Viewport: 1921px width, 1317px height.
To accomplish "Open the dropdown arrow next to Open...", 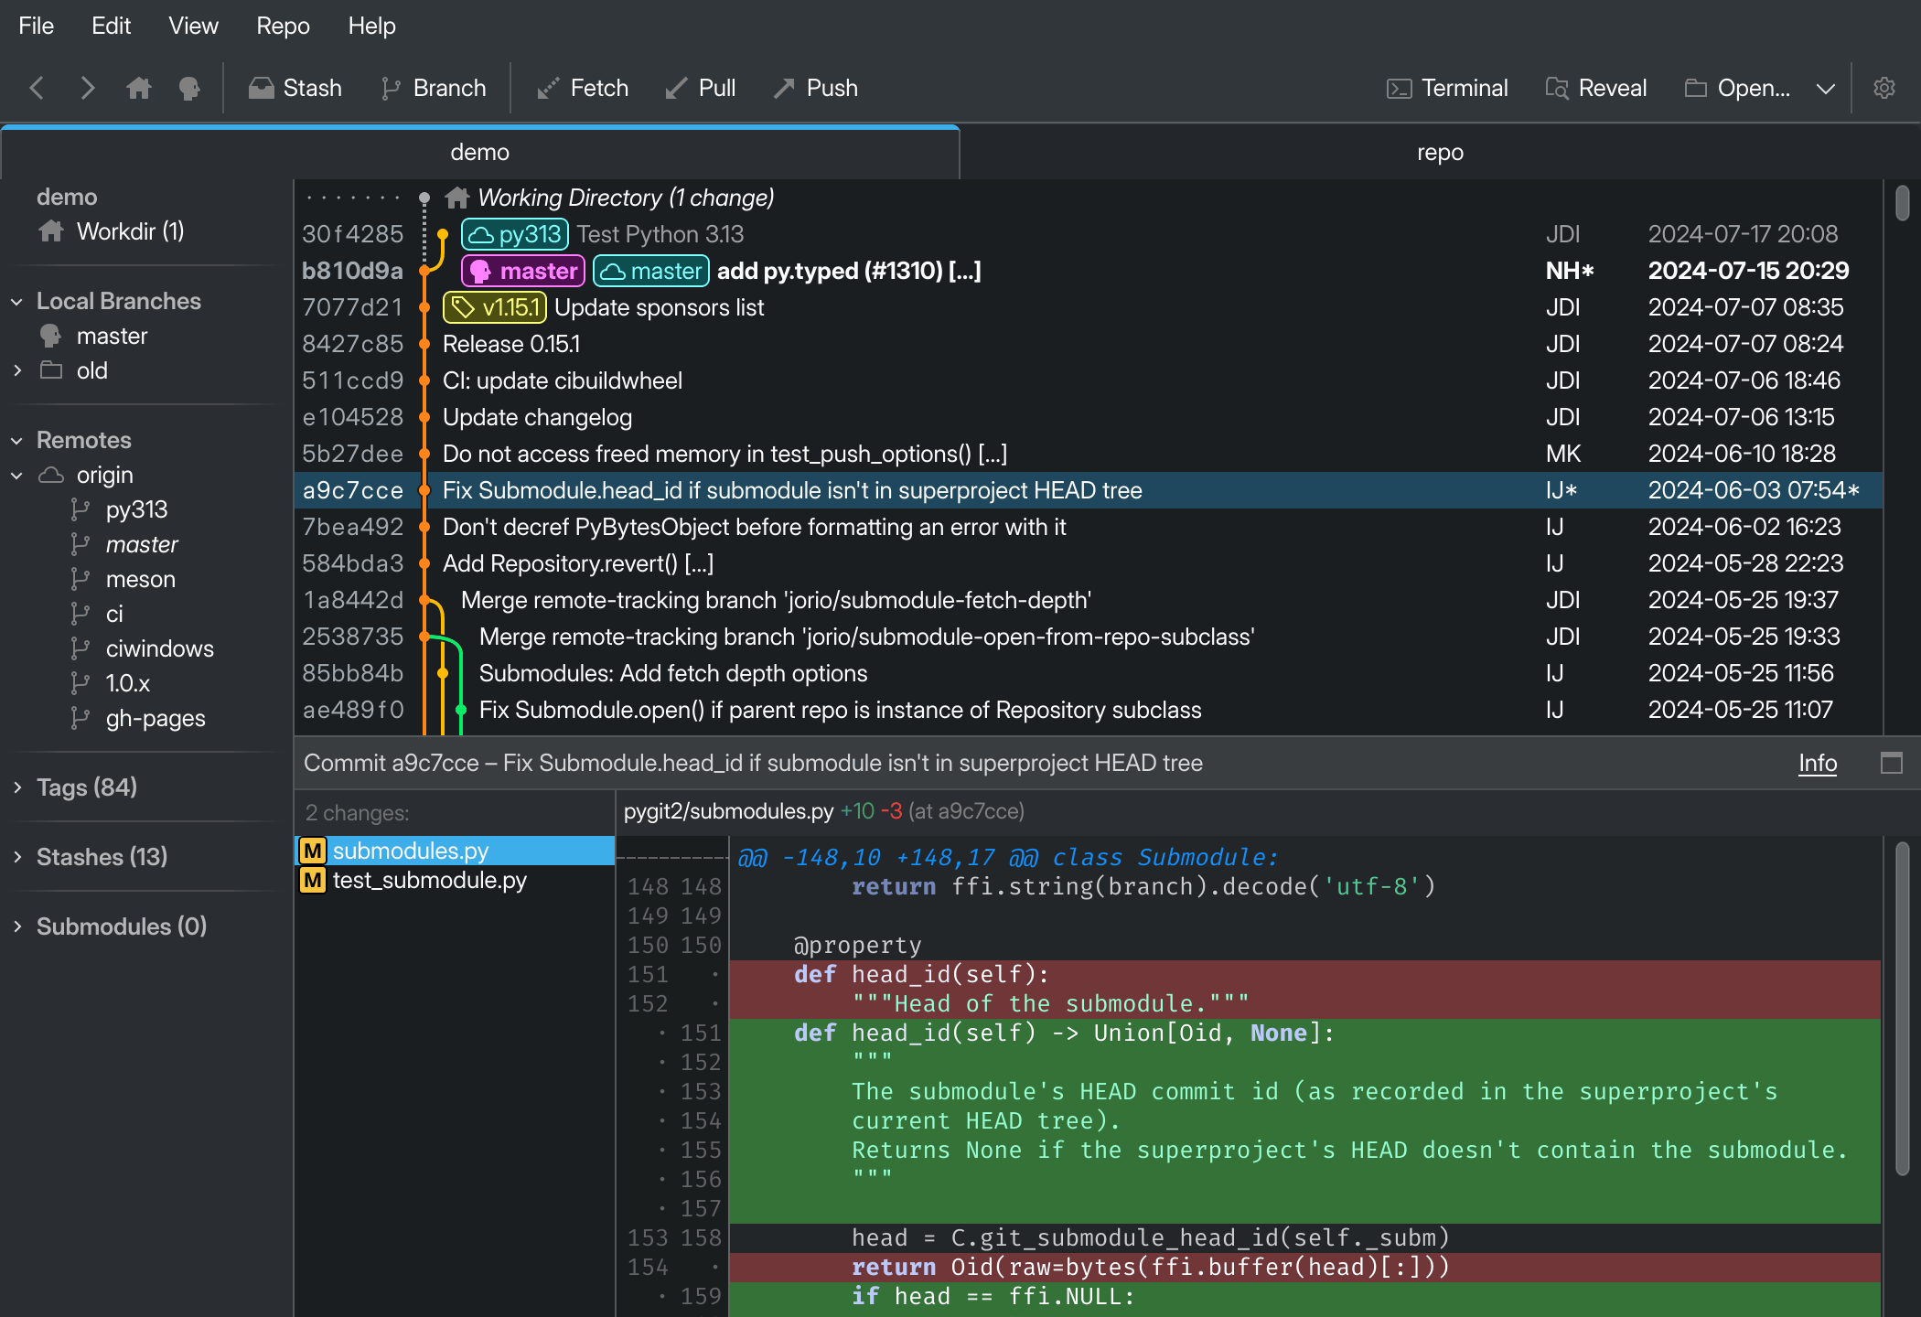I will click(x=1826, y=89).
